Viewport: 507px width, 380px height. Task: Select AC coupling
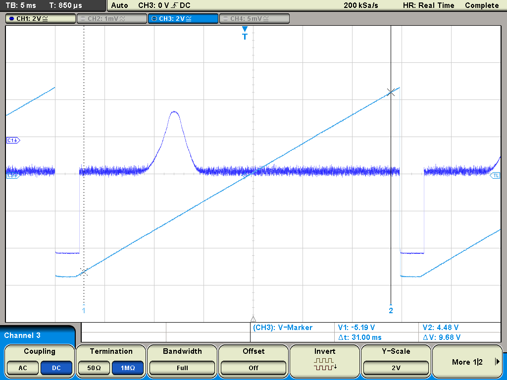[23, 368]
